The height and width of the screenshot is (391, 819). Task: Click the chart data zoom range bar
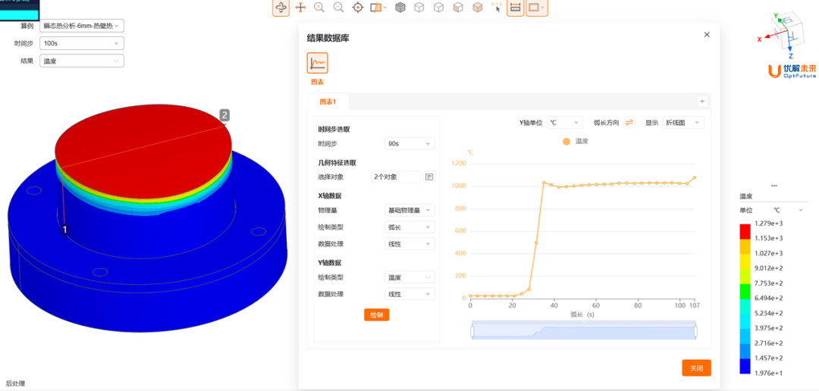point(584,331)
